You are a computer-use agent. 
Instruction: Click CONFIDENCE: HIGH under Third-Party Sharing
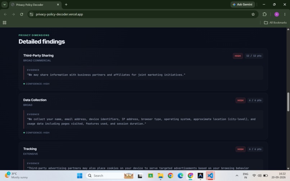coord(36,84)
